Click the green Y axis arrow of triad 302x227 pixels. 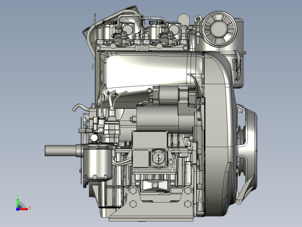point(17,203)
